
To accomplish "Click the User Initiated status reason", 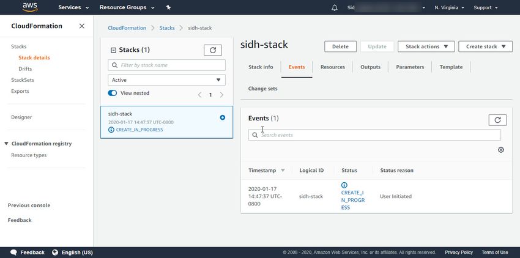I will 396,196.
